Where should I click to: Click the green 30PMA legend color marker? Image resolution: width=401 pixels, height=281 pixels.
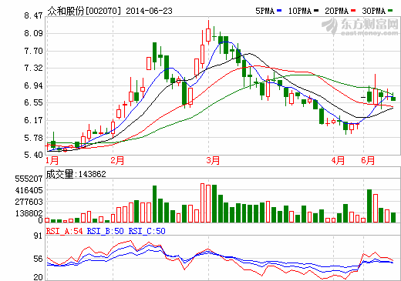pos(390,11)
